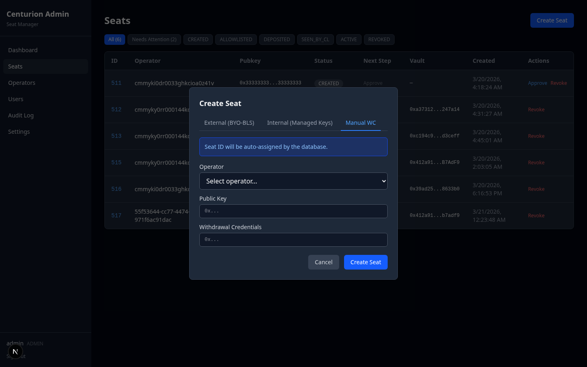
Task: Open the Select operator dropdown
Action: 293,181
